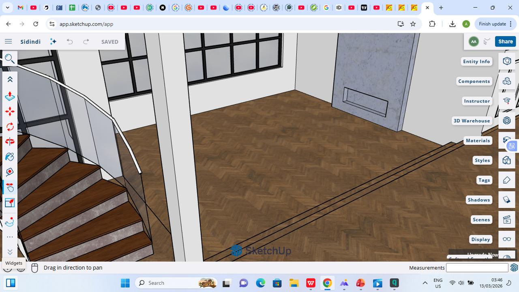Click the Measurements input box

pos(477,268)
